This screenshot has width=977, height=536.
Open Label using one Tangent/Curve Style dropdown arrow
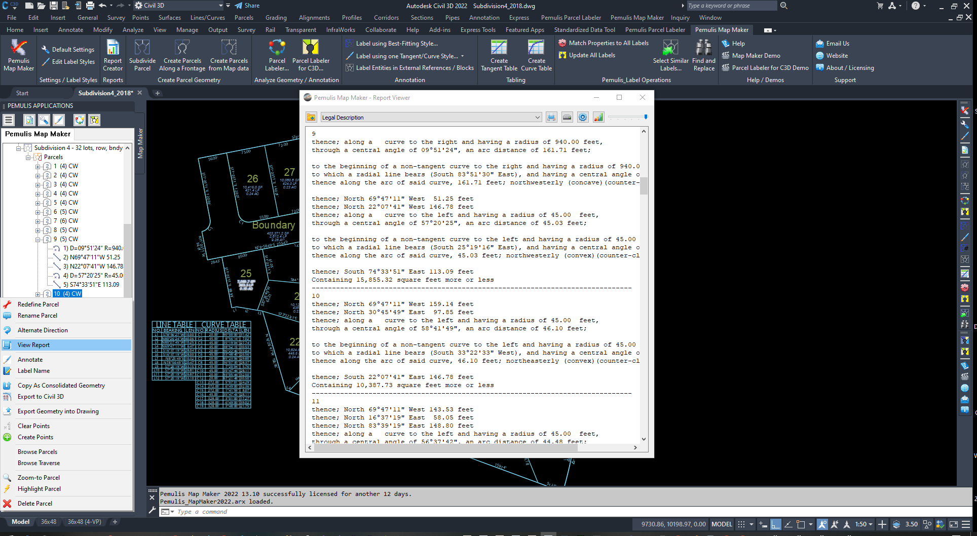click(x=462, y=56)
